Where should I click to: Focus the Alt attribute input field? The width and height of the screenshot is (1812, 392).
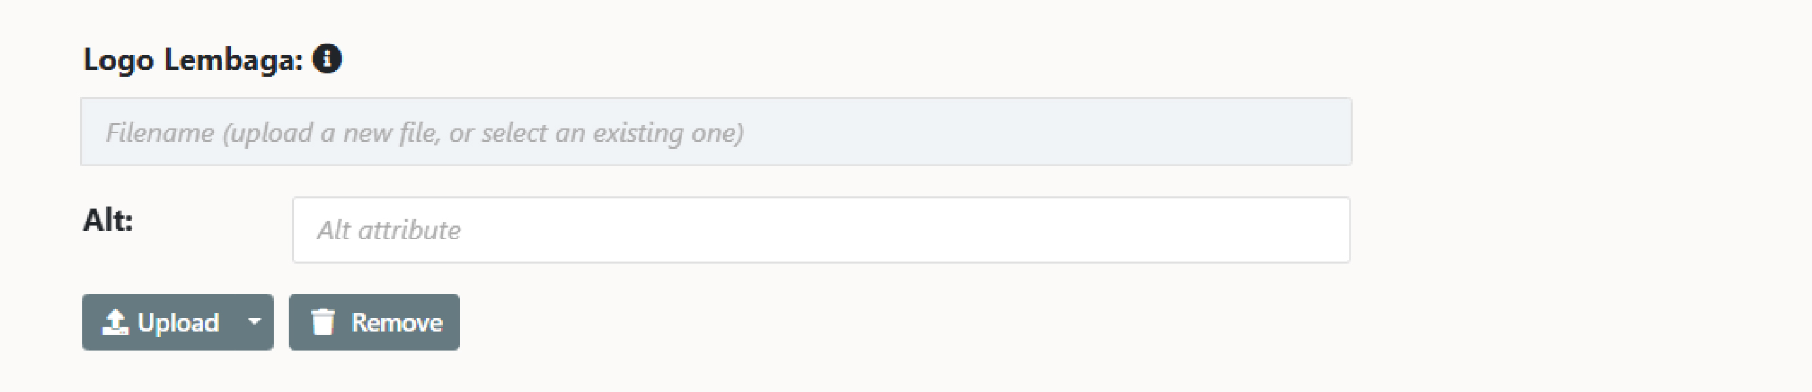(821, 230)
